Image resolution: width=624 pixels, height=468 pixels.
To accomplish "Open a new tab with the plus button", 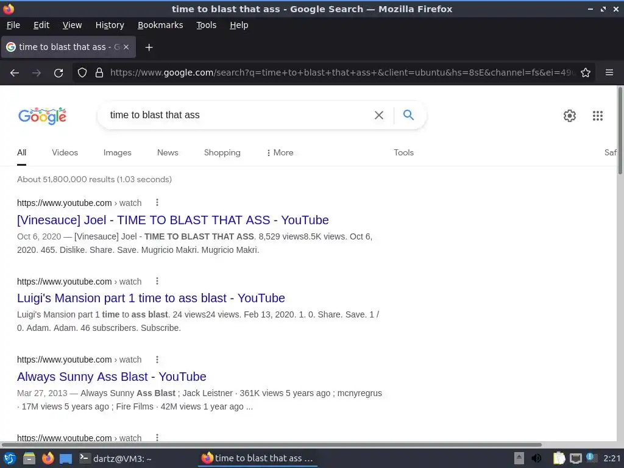I will coord(149,48).
